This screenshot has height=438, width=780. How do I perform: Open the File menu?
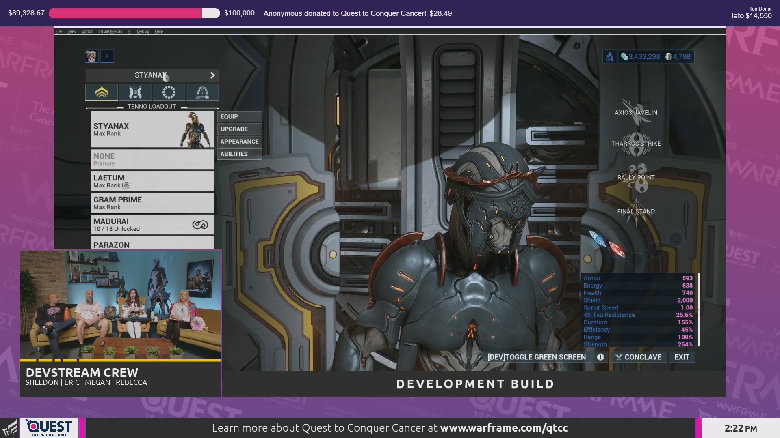tap(58, 31)
